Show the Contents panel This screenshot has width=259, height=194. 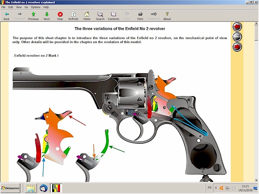[x=114, y=16]
